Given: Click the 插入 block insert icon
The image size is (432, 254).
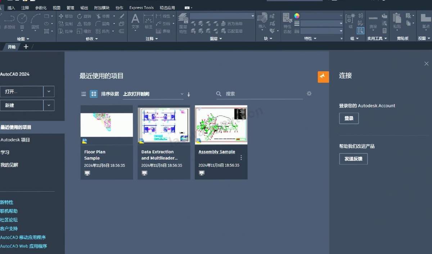Looking at the screenshot, I should [262, 21].
